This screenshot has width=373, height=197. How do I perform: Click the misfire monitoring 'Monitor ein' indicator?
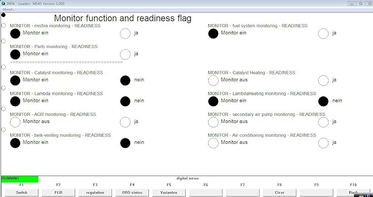tap(15, 33)
